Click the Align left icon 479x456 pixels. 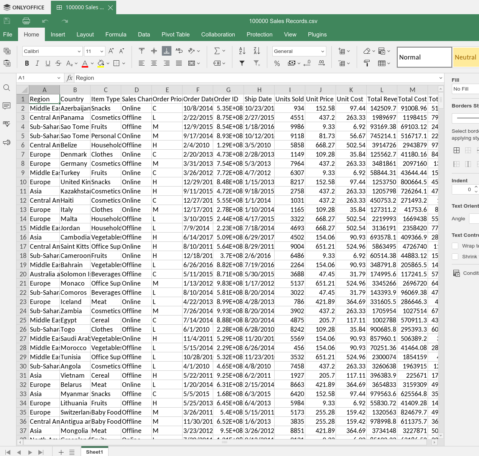(142, 63)
